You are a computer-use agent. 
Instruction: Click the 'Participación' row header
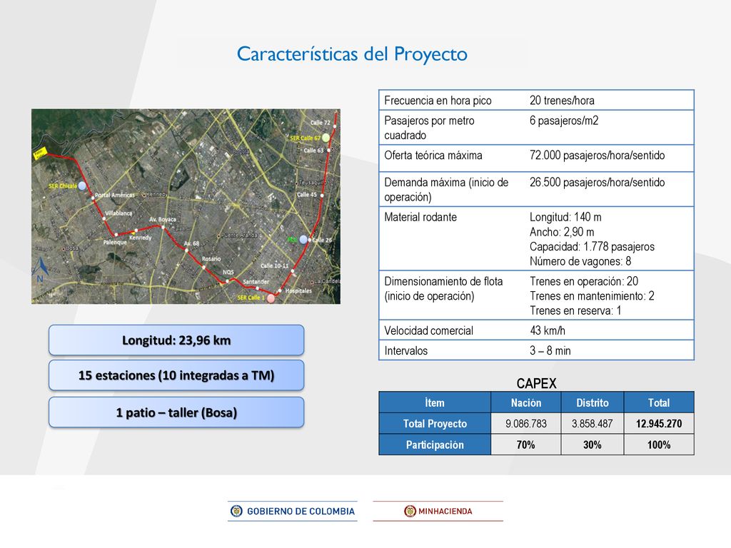click(435, 445)
